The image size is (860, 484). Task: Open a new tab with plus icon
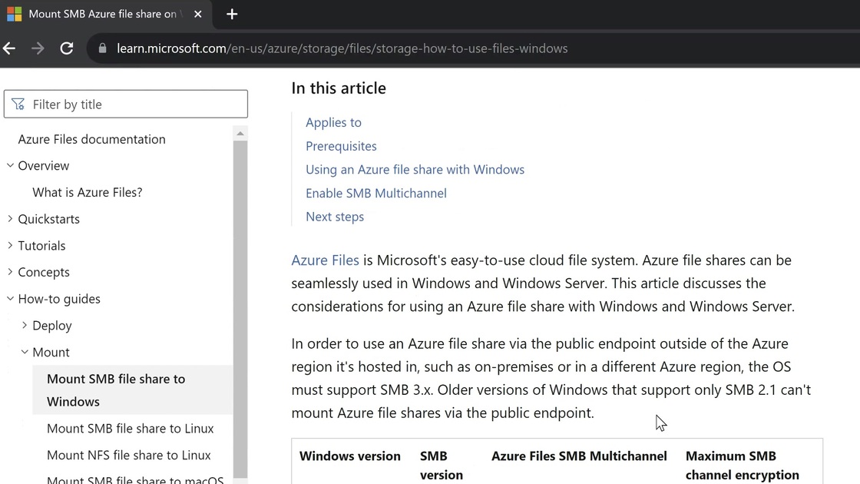[x=232, y=15]
